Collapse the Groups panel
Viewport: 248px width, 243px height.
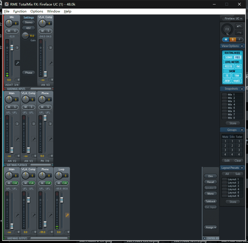tap(242, 130)
